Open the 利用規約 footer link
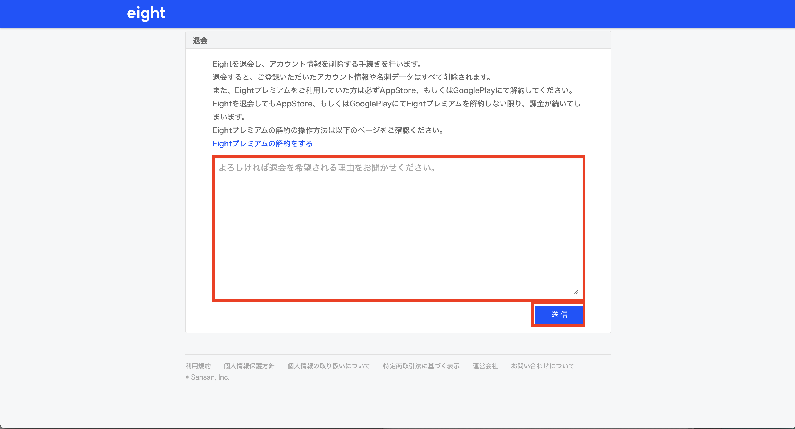The width and height of the screenshot is (795, 429). [x=198, y=366]
